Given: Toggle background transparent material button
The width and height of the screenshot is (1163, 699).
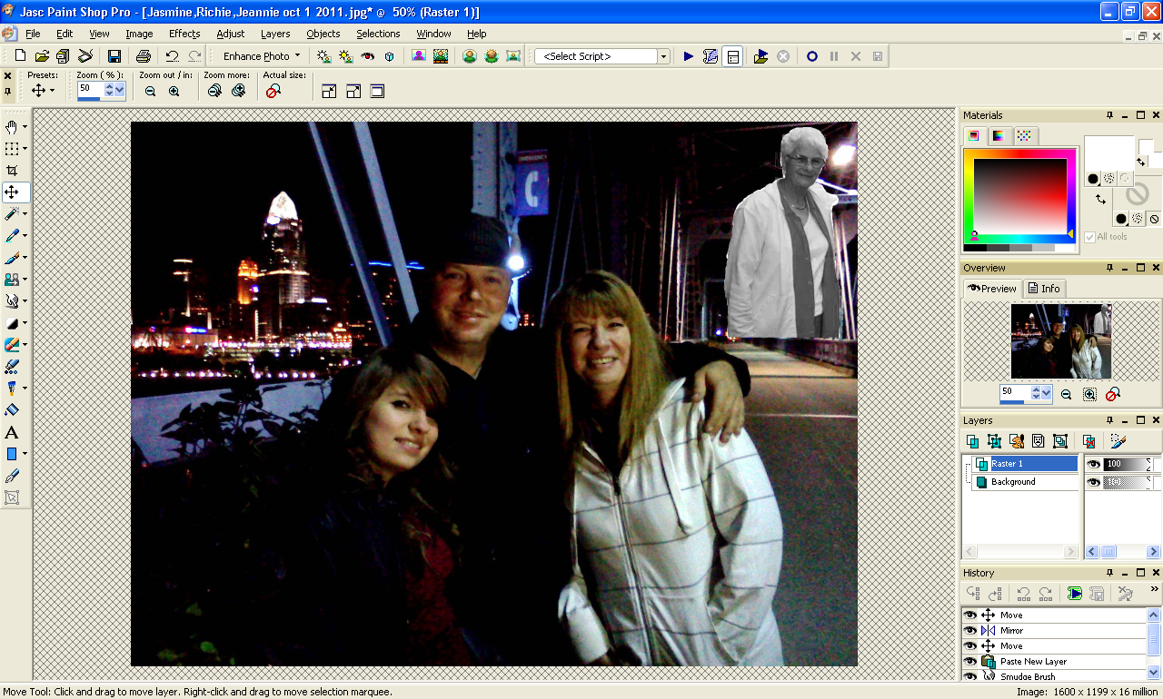Looking at the screenshot, I should [x=1154, y=219].
